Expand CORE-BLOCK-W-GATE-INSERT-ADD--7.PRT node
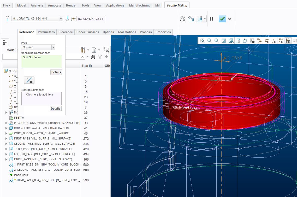 (x=6, y=128)
